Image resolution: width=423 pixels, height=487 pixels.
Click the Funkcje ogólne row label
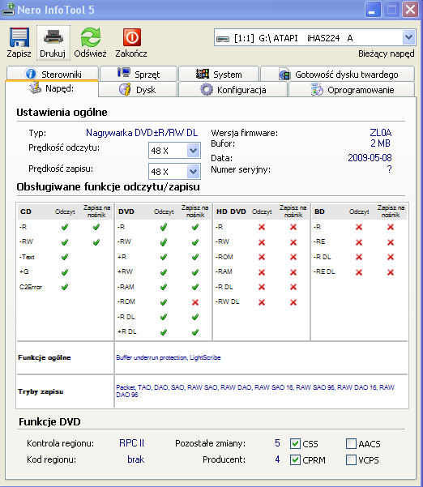click(x=45, y=357)
